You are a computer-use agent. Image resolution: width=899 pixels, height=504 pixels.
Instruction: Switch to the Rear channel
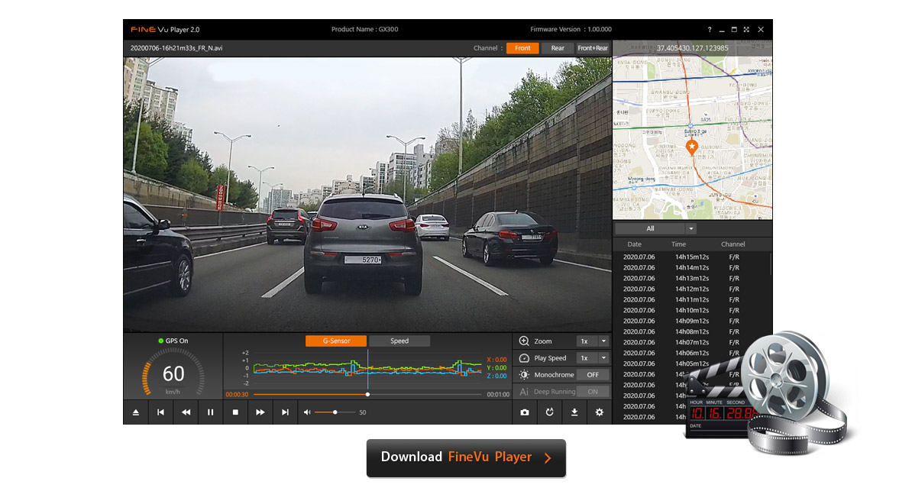558,48
